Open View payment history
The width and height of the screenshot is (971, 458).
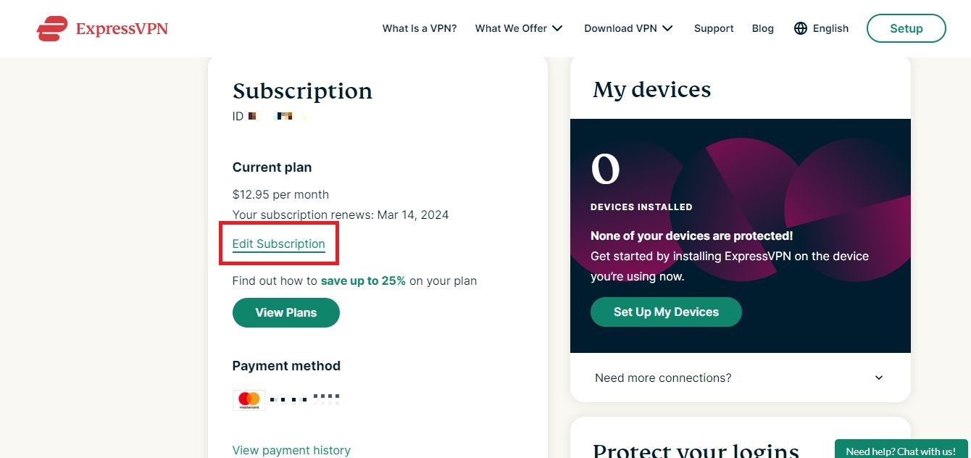click(x=291, y=450)
